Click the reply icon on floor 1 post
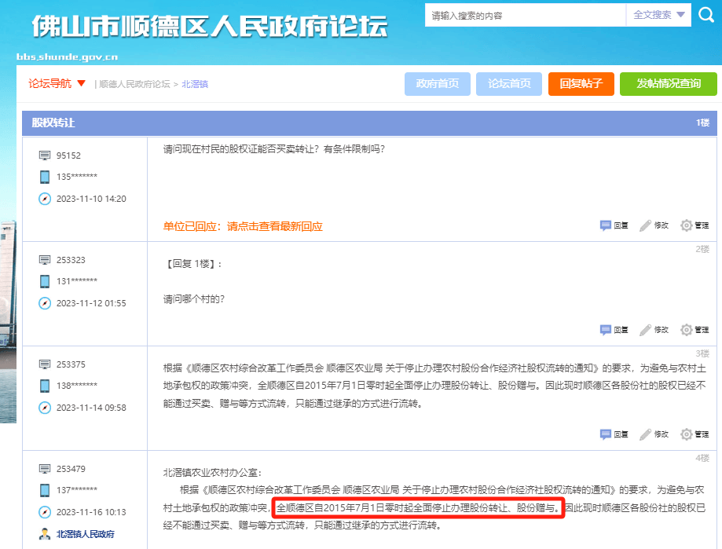Screen dimensions: 722x549 (x=606, y=225)
